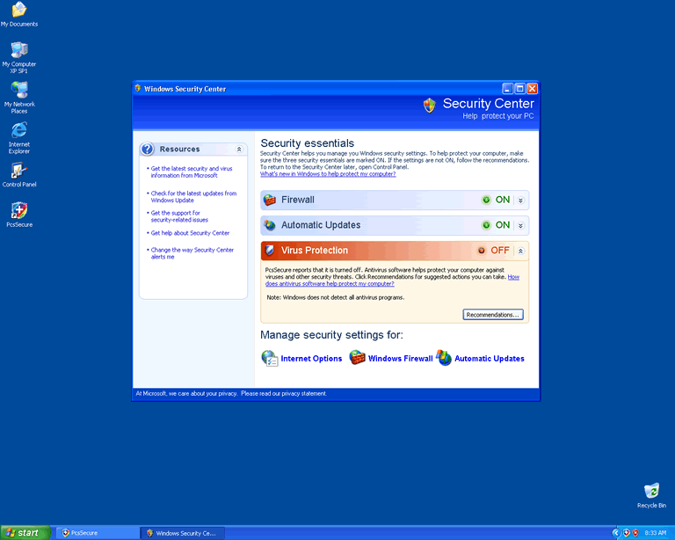Click the Internet Options globe icon
The width and height of the screenshot is (675, 540).
[x=270, y=358]
